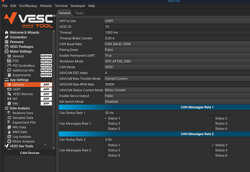Click sidebar scrollbar down arrow

tap(54, 148)
